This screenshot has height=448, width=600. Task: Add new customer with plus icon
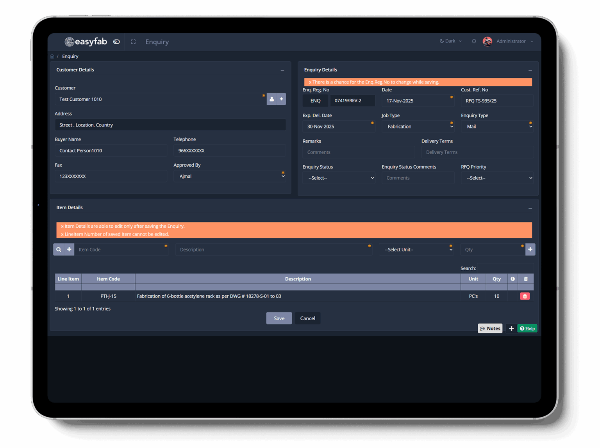coord(281,99)
